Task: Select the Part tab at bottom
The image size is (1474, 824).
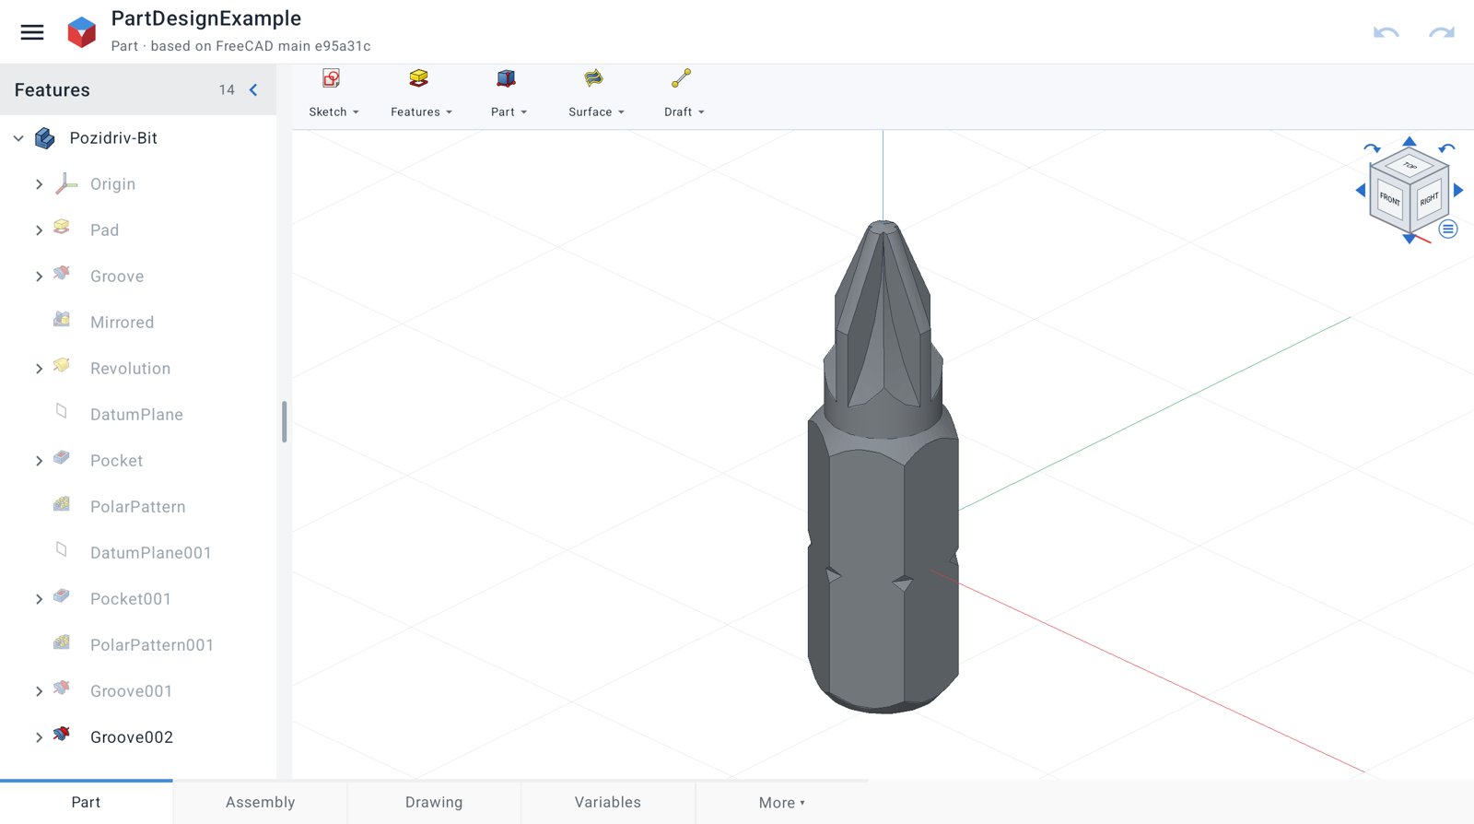Action: pos(86,802)
